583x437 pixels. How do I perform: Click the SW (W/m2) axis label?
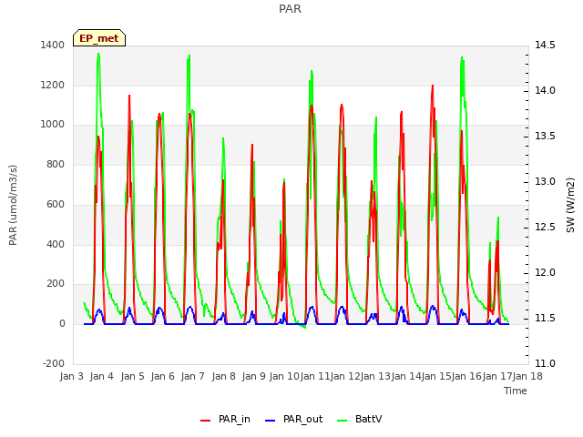[x=570, y=205]
